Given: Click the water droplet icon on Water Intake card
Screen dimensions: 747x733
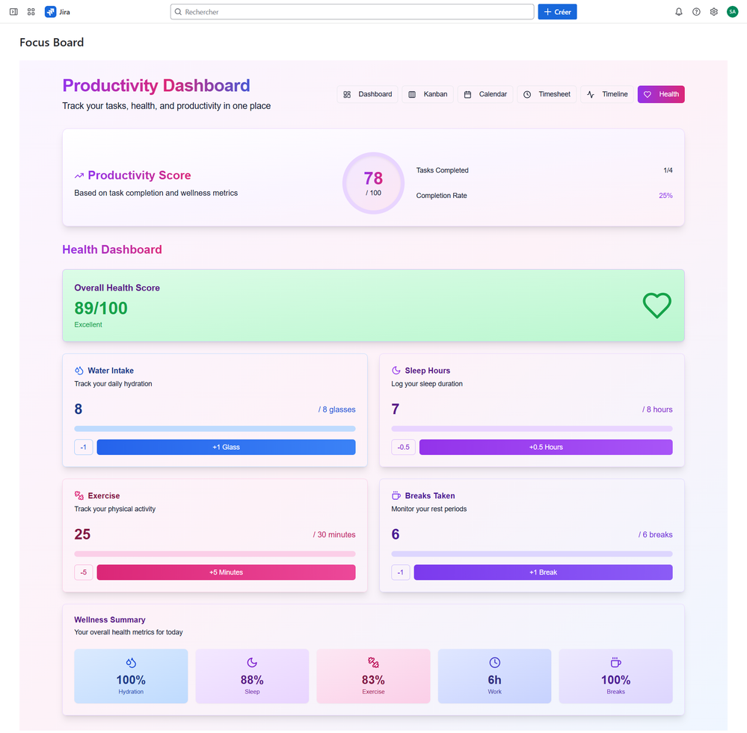Looking at the screenshot, I should (79, 370).
